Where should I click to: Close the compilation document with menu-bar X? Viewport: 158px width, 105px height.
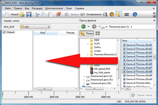[x=154, y=9]
